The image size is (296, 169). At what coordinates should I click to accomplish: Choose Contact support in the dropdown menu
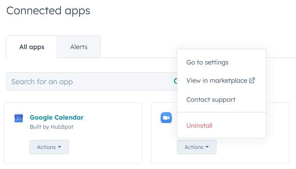[x=211, y=100]
